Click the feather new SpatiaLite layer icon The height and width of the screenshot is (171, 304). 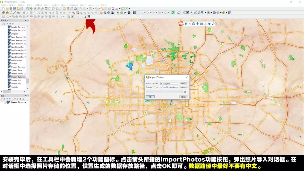(15, 13)
